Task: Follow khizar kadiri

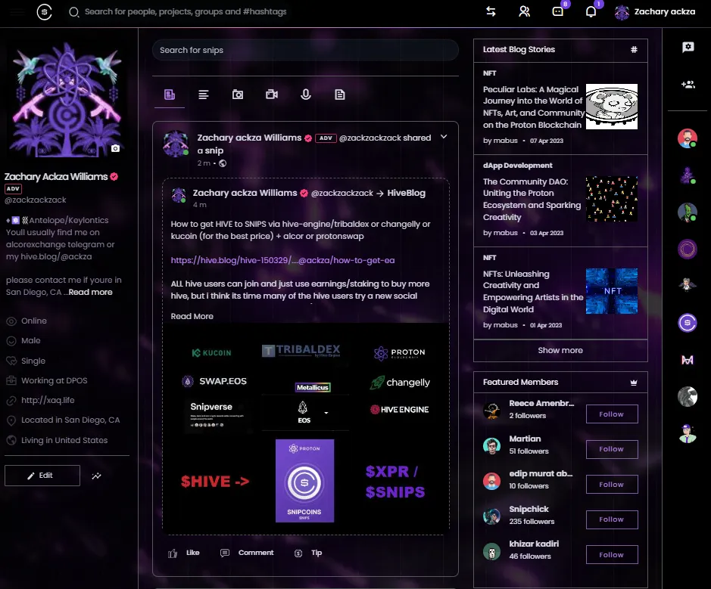Action: pyautogui.click(x=612, y=554)
